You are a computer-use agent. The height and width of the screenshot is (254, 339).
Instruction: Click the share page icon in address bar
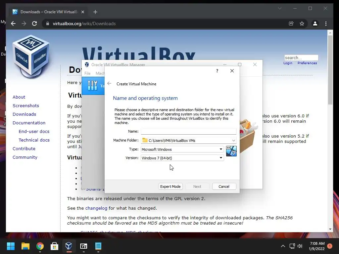coord(291,23)
